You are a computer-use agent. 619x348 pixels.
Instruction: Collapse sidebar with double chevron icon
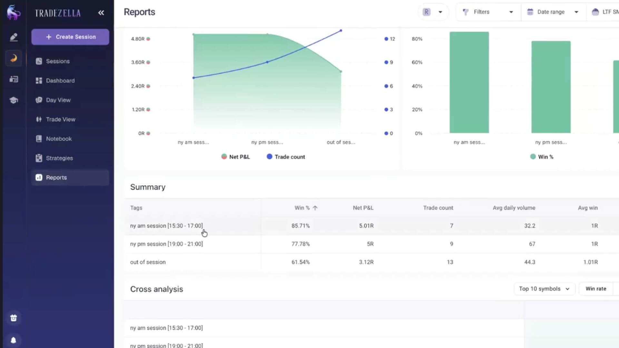101,13
